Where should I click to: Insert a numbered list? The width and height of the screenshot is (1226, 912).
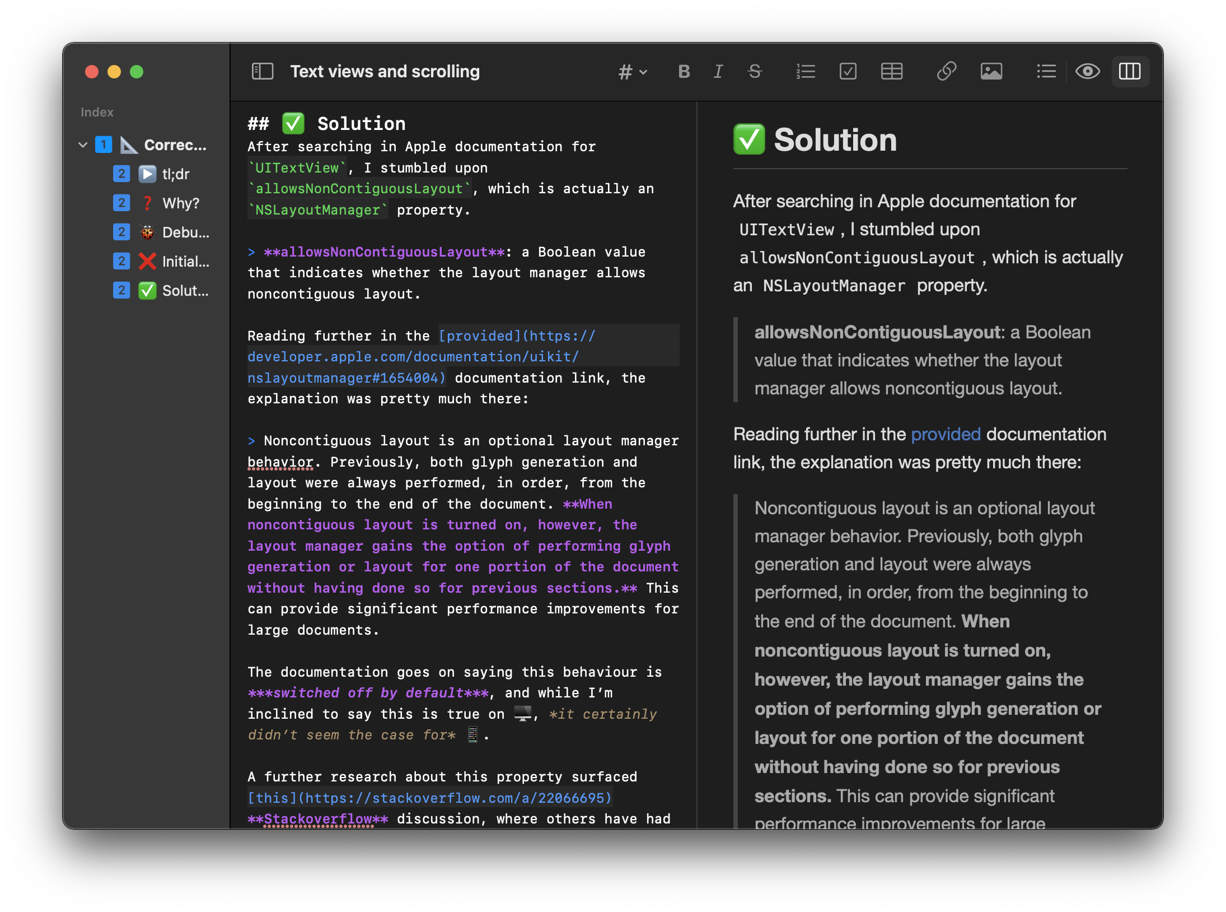[x=805, y=71]
